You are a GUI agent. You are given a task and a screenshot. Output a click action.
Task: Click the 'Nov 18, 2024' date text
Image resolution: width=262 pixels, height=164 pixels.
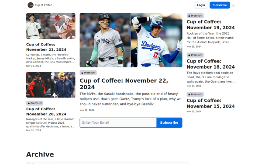(194, 86)
